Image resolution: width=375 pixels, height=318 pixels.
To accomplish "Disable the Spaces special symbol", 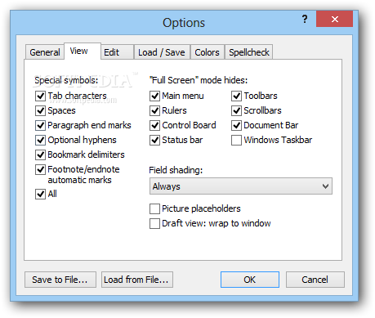I will (x=40, y=110).
